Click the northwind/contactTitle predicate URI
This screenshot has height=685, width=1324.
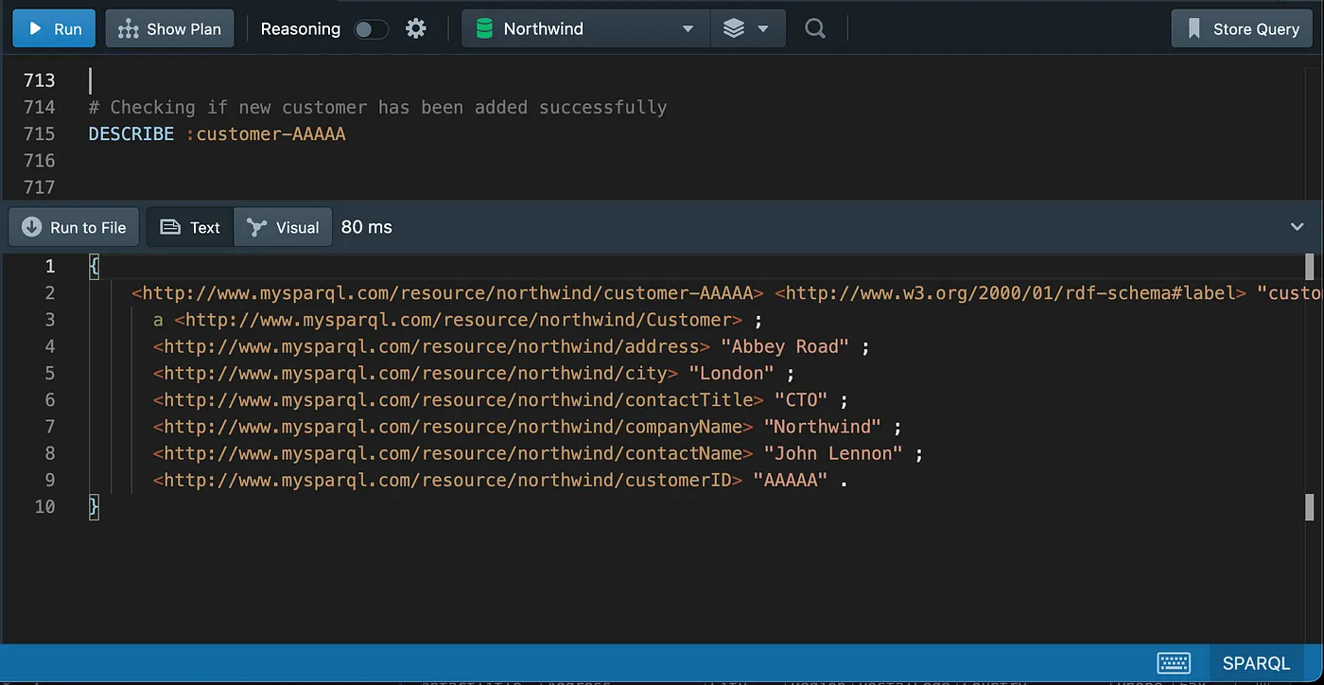(x=459, y=399)
